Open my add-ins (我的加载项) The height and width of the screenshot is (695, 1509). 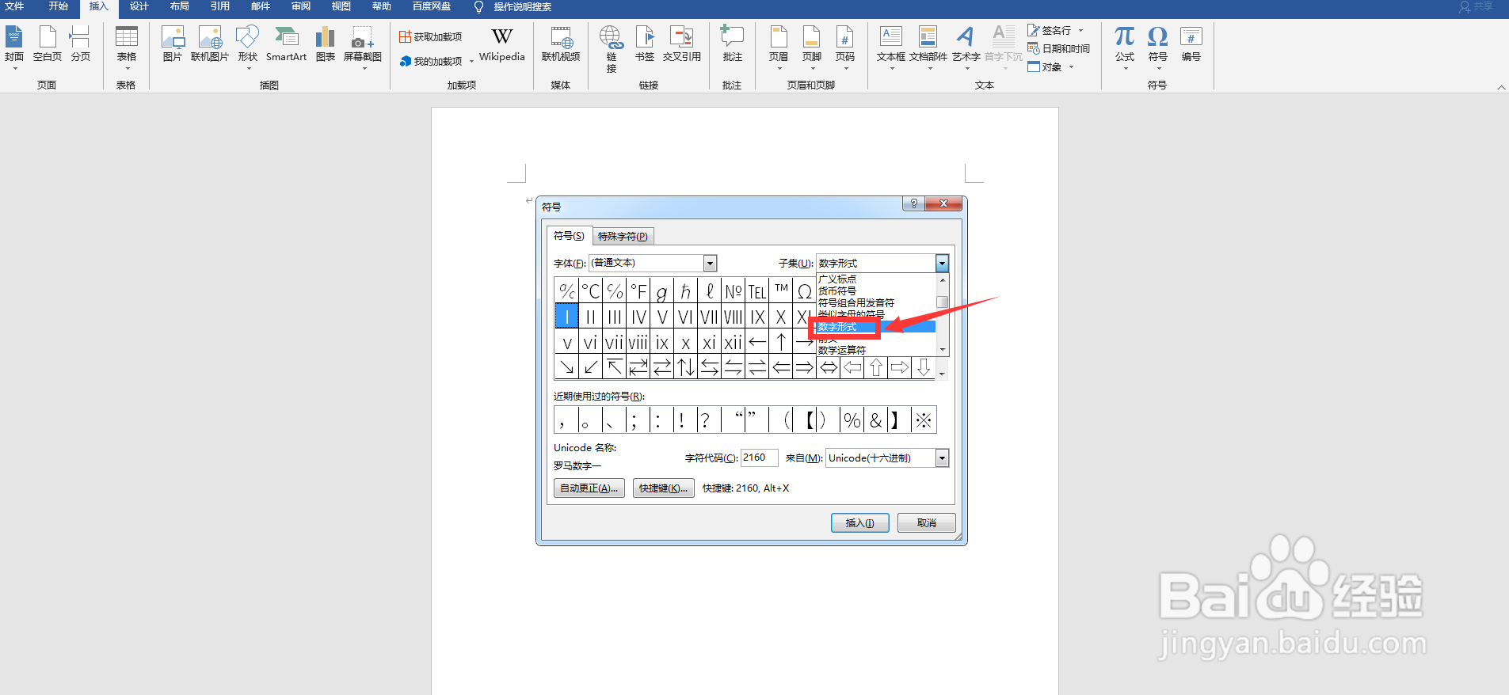pos(431,61)
